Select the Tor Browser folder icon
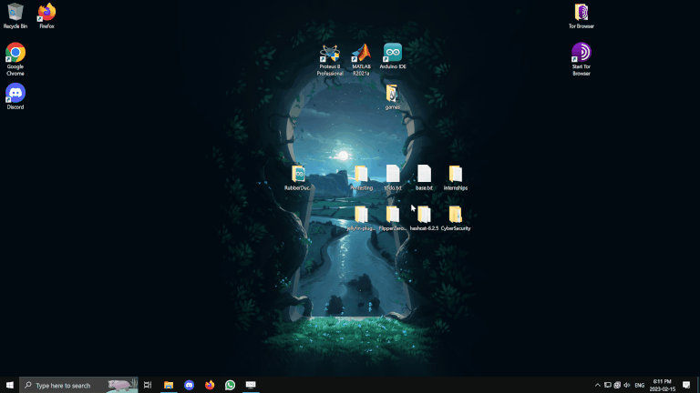Screen dimensions: 700x393 [x=581, y=16]
